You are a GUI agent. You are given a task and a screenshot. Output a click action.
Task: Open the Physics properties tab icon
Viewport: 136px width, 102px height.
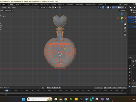(129, 93)
